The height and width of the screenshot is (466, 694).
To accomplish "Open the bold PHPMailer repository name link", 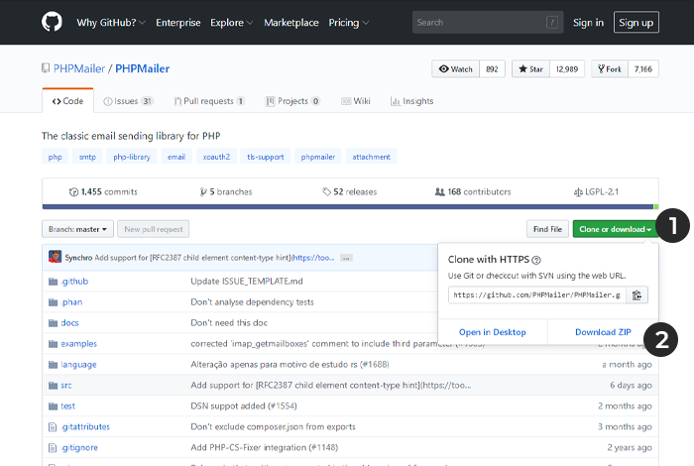I will (143, 68).
